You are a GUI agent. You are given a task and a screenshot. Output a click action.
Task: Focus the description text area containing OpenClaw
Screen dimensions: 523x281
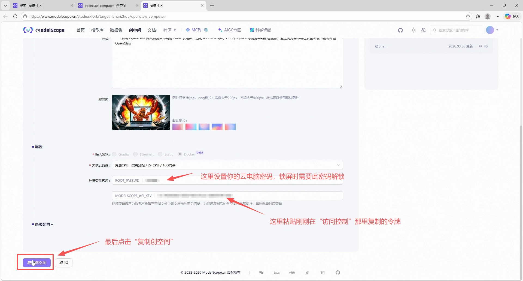tap(227, 63)
